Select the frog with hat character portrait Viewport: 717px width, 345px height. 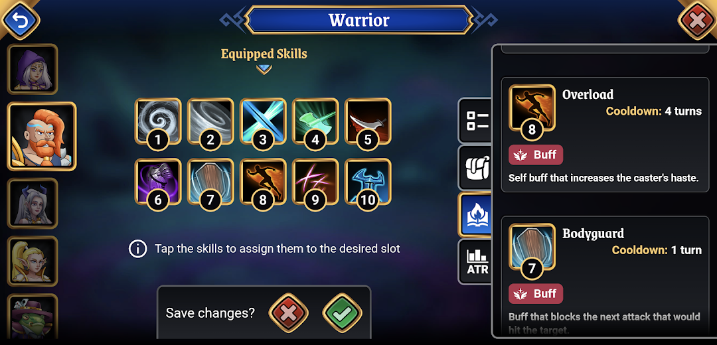pyautogui.click(x=33, y=316)
